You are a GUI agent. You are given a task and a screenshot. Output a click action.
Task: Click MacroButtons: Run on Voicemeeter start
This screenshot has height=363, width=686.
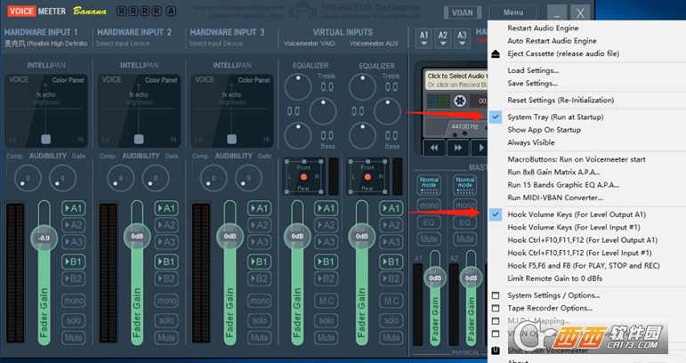(577, 159)
